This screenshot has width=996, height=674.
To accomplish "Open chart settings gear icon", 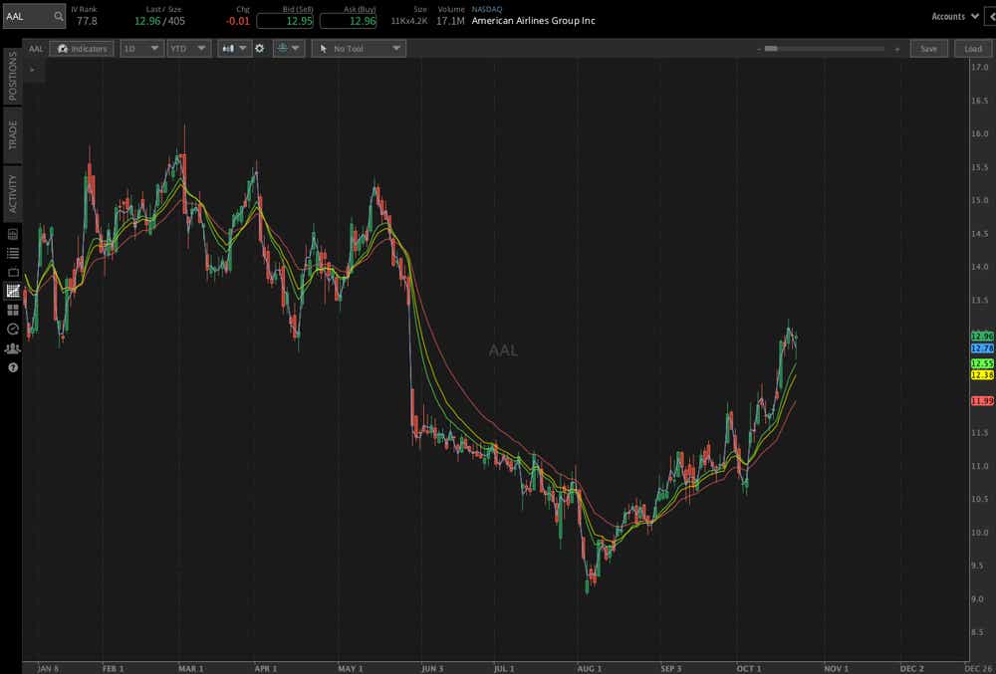I will tap(259, 49).
